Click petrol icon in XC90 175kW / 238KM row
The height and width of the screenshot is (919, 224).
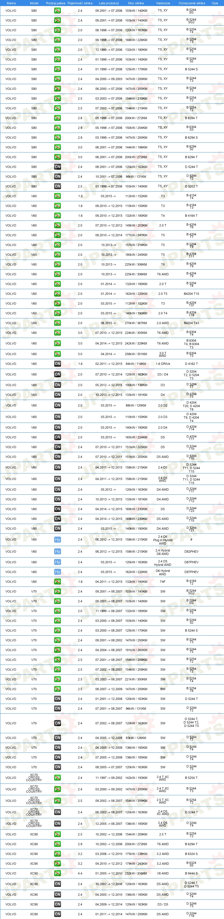pyautogui.click(x=57, y=854)
